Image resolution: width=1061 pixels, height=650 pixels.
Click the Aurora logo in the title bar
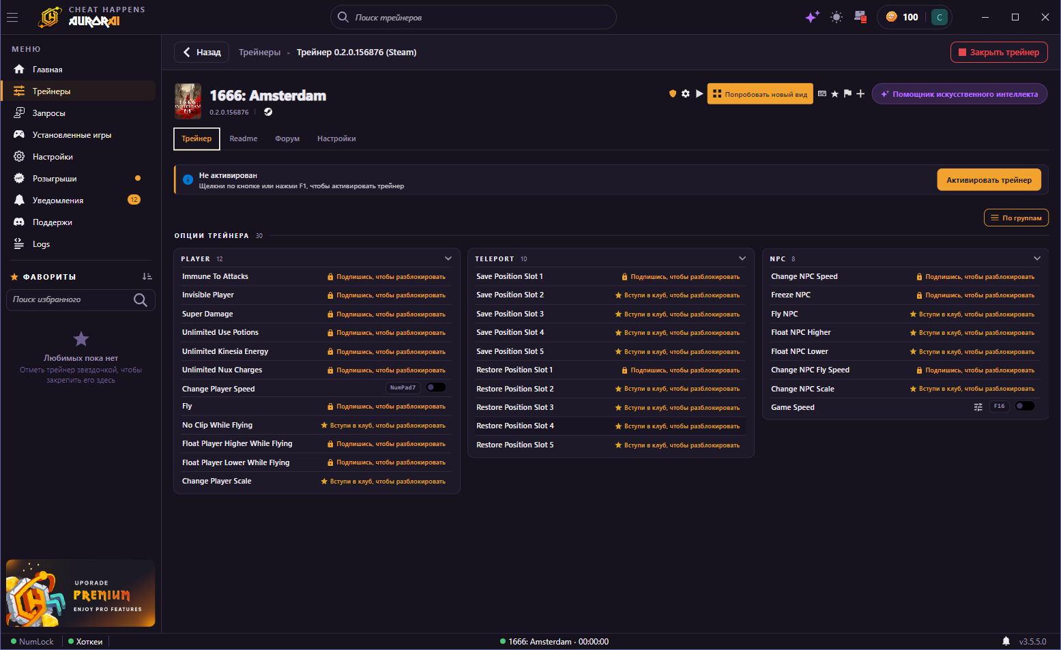[x=50, y=17]
